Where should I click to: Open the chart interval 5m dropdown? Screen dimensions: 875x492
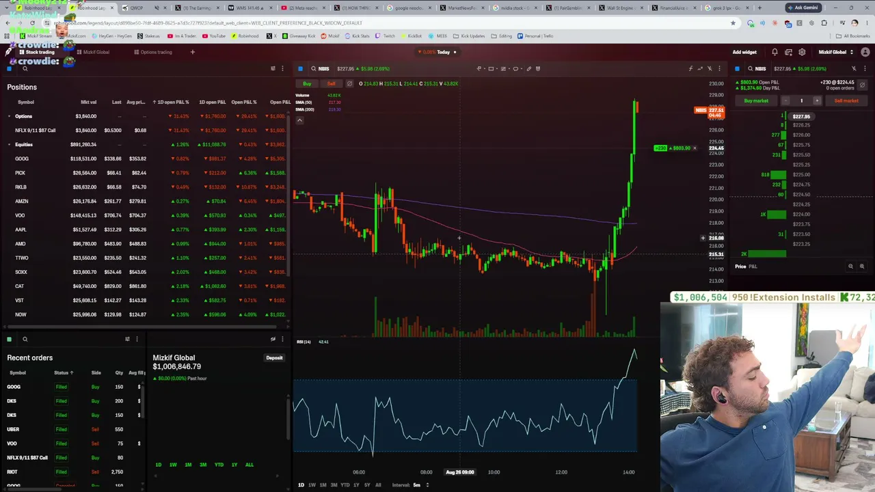click(x=421, y=484)
